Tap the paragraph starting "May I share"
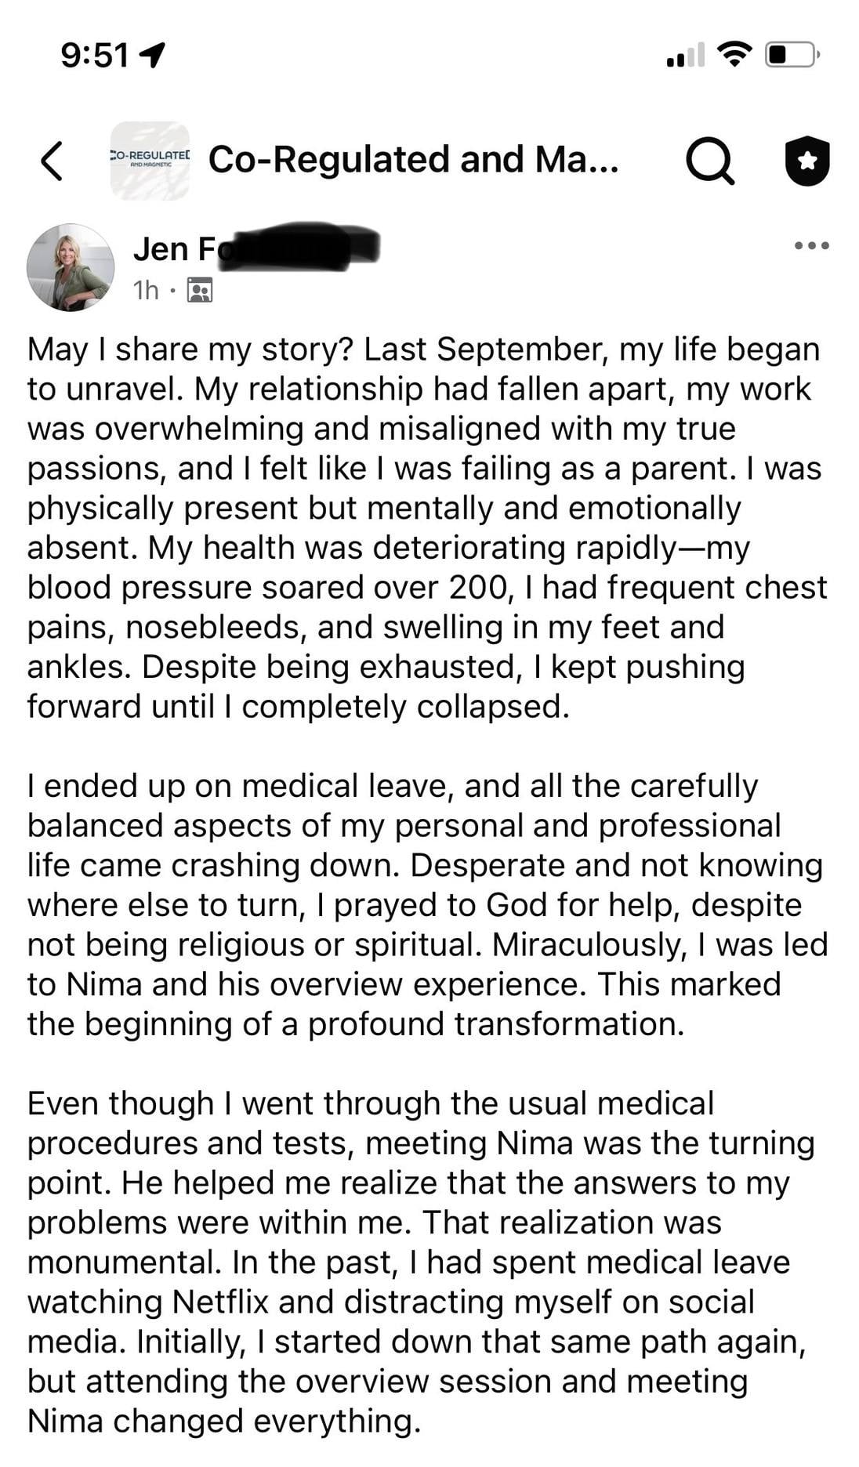This screenshot has height=1467, width=859. 427,527
